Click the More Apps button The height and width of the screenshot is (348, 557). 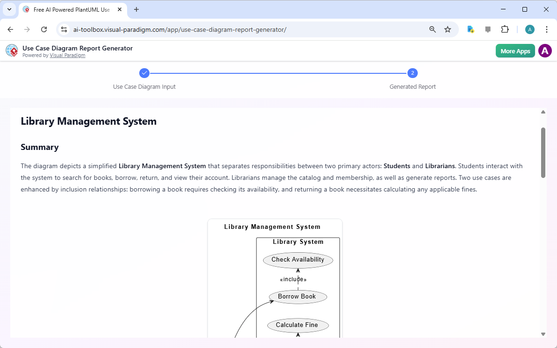pos(515,50)
